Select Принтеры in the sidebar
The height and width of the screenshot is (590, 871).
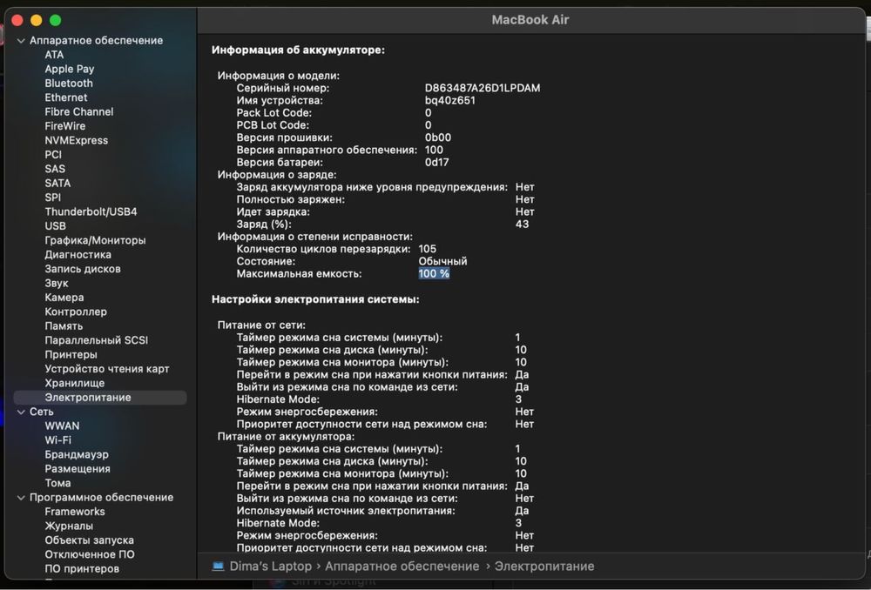pos(71,355)
